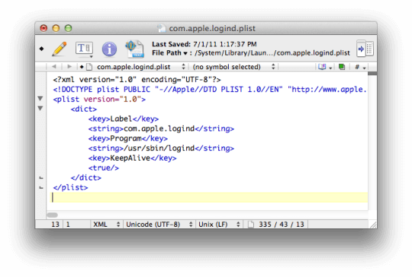This screenshot has height=277, width=412.
Task: Go to next document with forward arrow
Action: point(69,66)
